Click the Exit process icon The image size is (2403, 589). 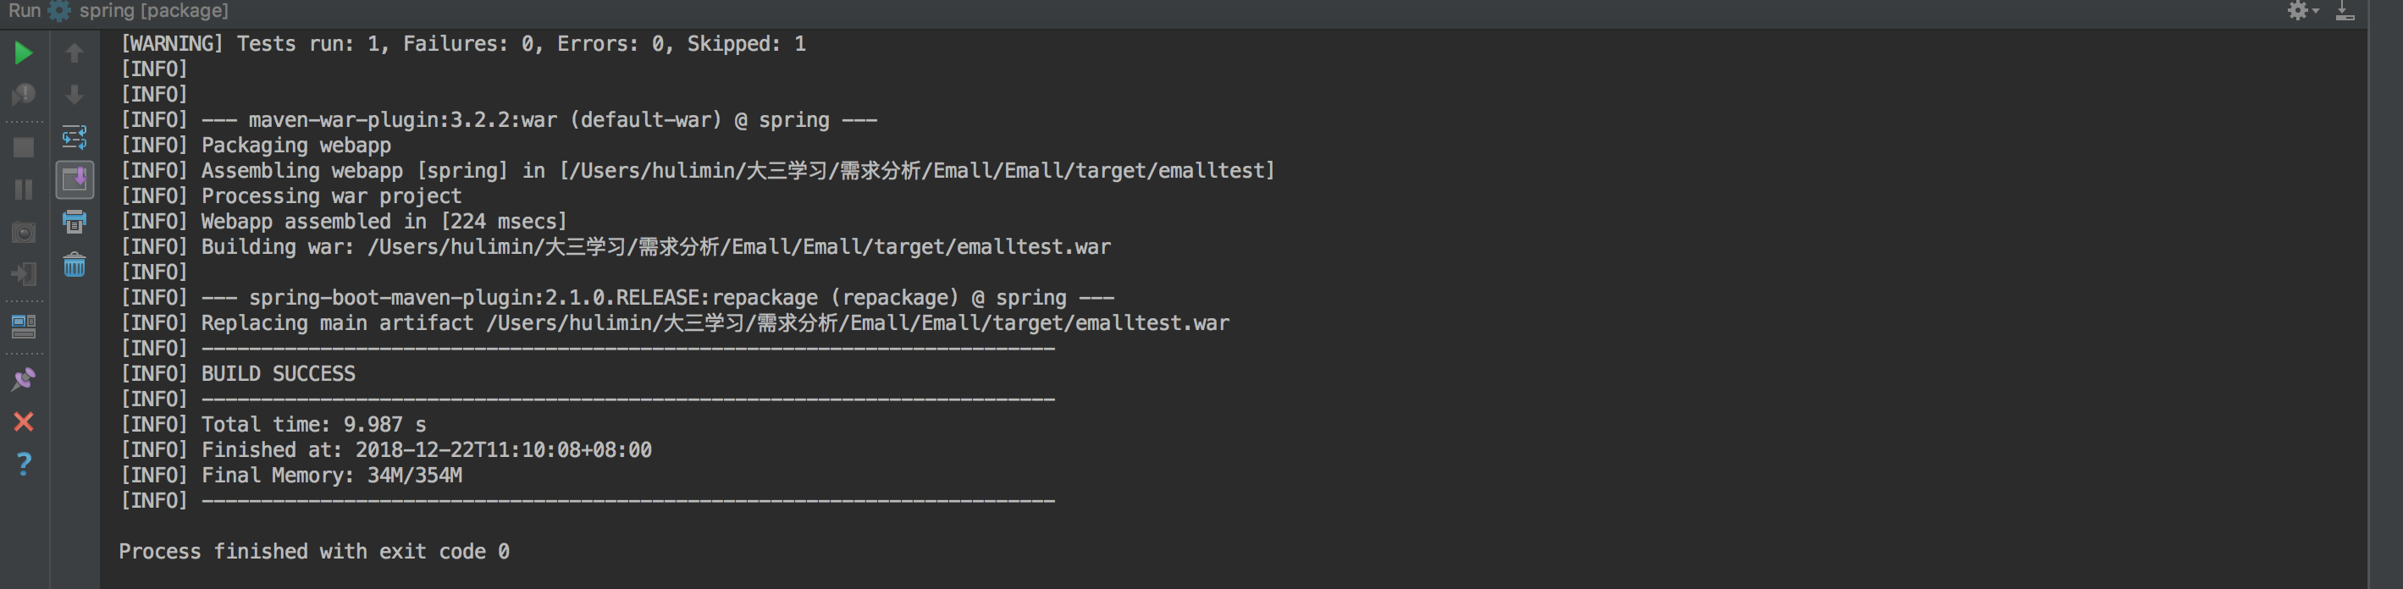point(25,274)
